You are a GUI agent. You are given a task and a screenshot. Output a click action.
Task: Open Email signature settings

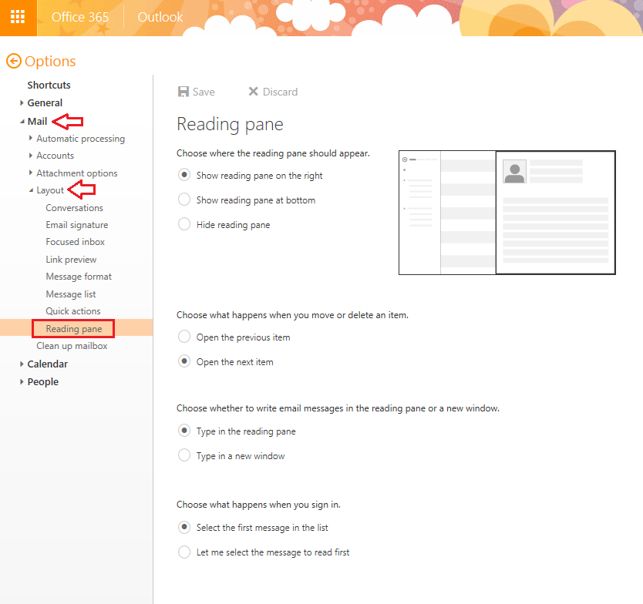(76, 225)
